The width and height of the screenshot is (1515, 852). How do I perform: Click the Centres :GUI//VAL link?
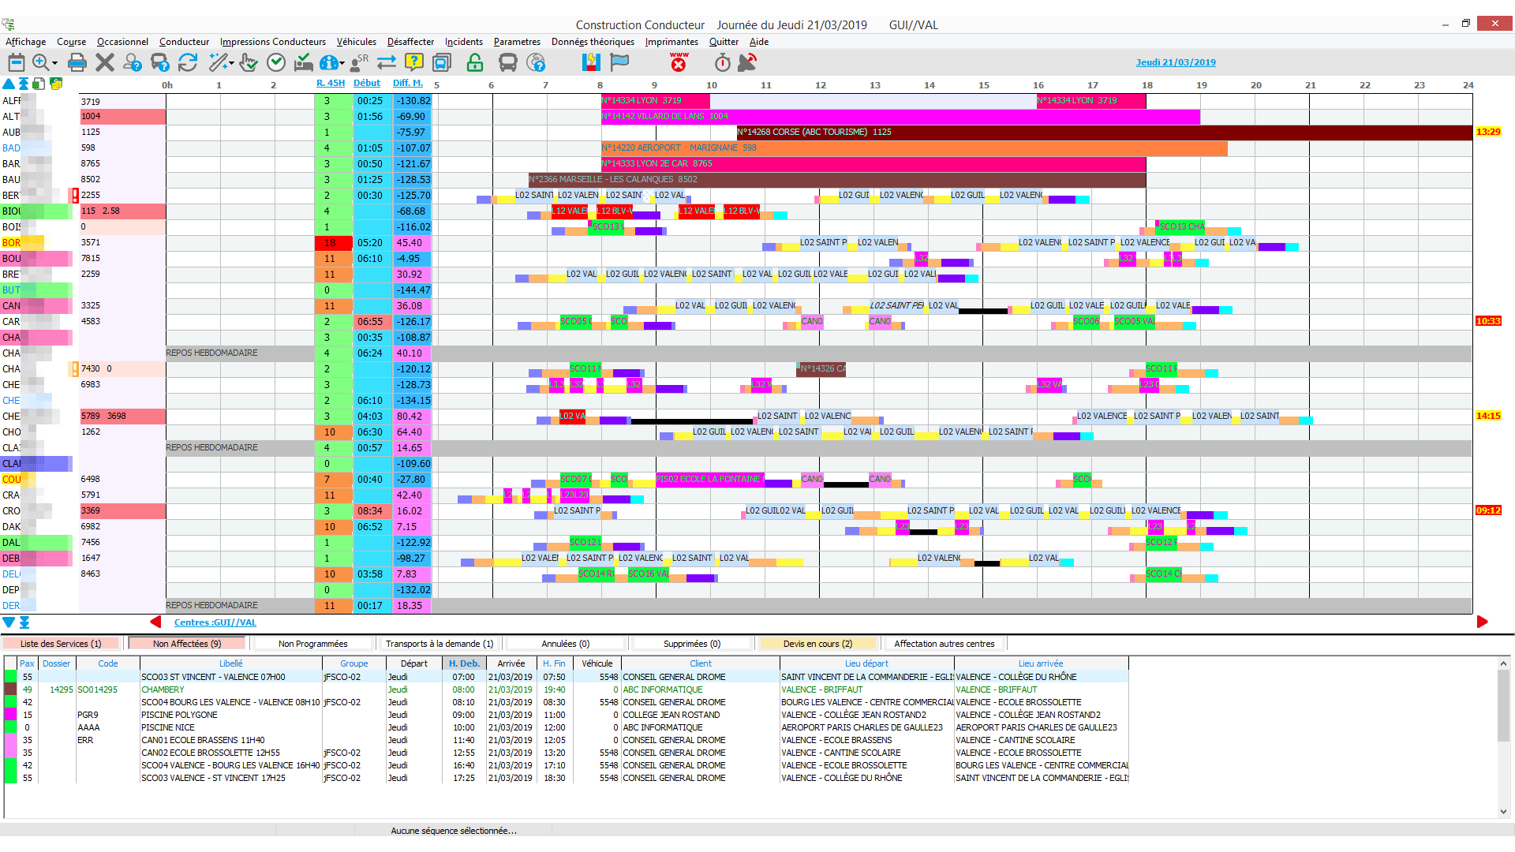(x=215, y=622)
